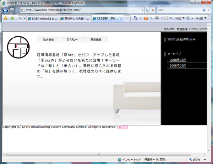Go to the Home page icon
This screenshot has width=213, height=164.
(x=136, y=18)
